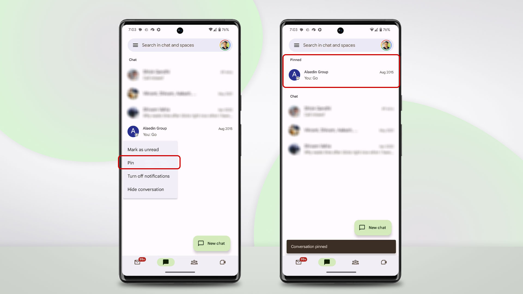Image resolution: width=523 pixels, height=294 pixels.
Task: Tap Turn off notifications option
Action: click(x=149, y=176)
